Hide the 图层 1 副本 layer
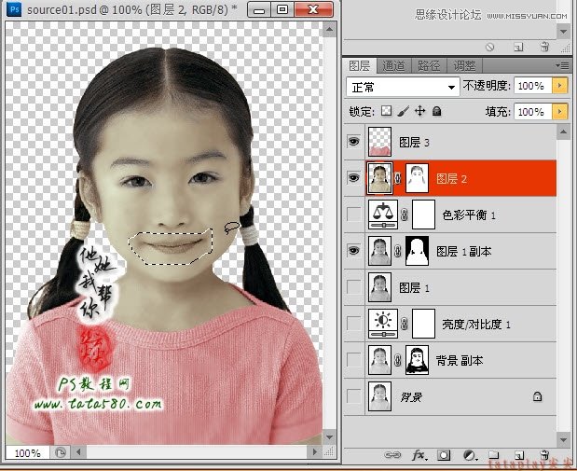577x471 pixels. [353, 251]
